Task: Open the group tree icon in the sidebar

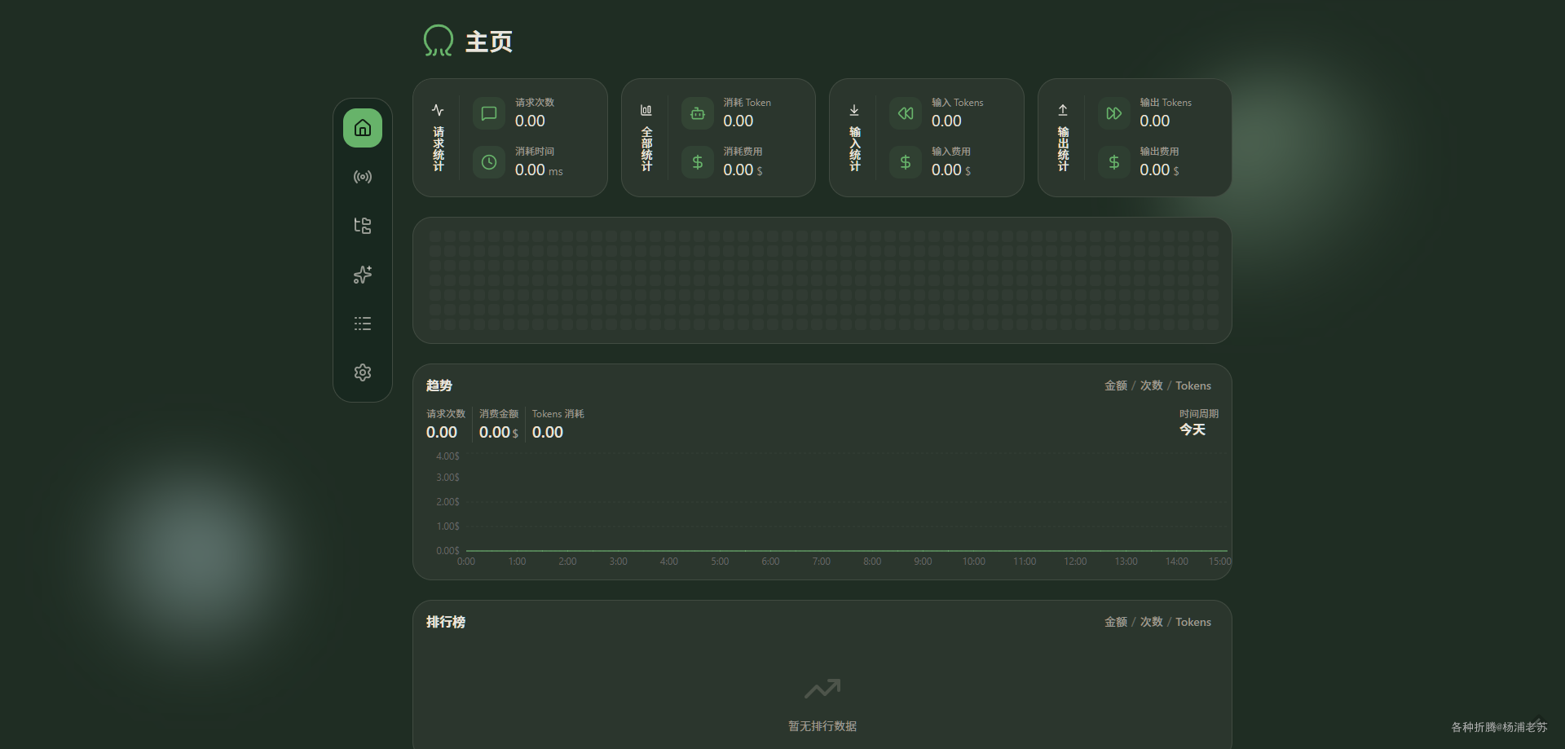Action: 363,226
